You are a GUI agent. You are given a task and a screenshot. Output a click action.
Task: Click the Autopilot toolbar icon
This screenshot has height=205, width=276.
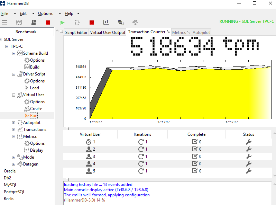(77, 23)
